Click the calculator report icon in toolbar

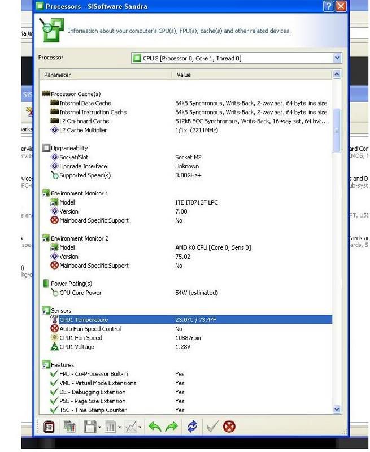tap(69, 427)
